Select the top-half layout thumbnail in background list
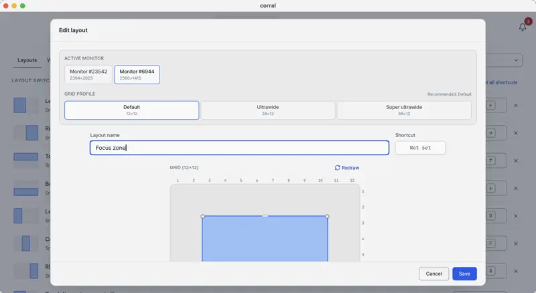This screenshot has height=293, width=536. tap(25, 161)
